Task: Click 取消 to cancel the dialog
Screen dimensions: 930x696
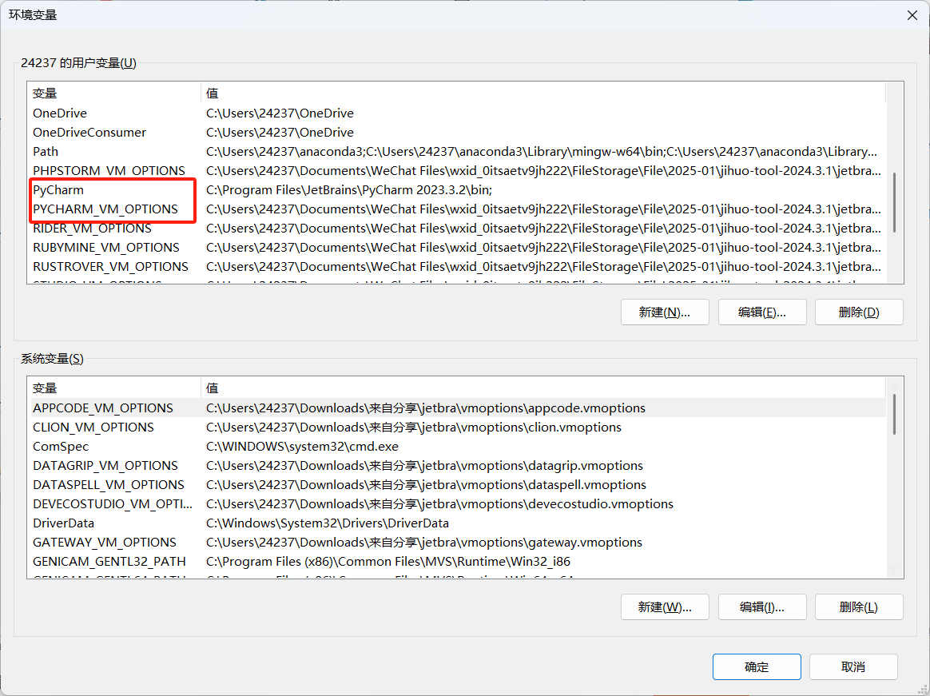Action: [853, 666]
